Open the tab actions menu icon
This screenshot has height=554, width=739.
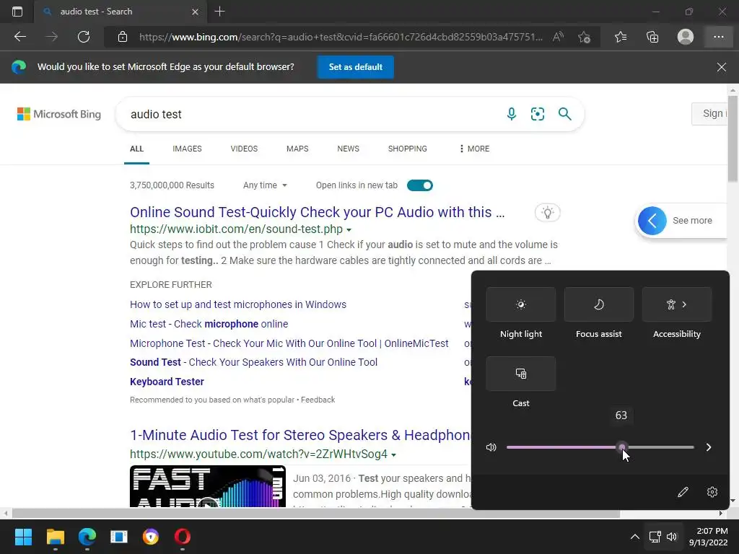pos(17,12)
